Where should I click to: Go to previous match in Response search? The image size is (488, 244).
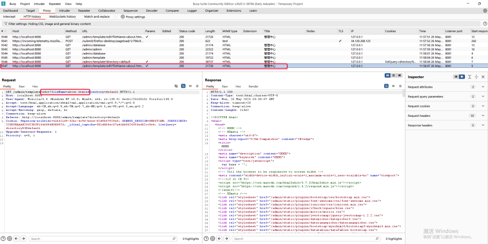coord(220,239)
